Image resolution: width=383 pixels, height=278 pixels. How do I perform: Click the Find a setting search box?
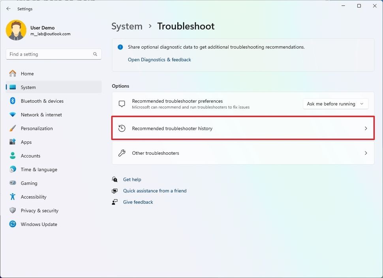coord(53,54)
